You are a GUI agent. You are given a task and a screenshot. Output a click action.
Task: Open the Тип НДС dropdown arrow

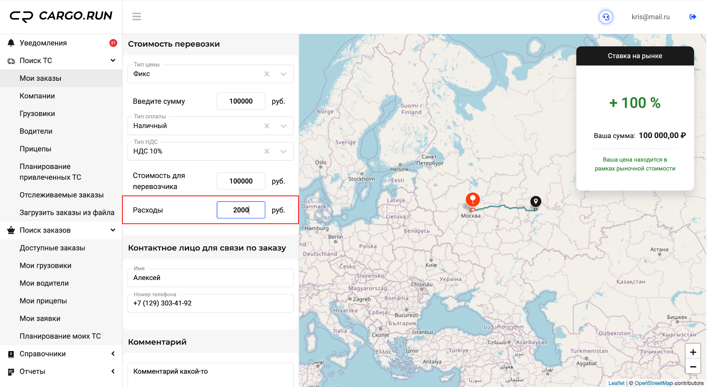coord(284,151)
